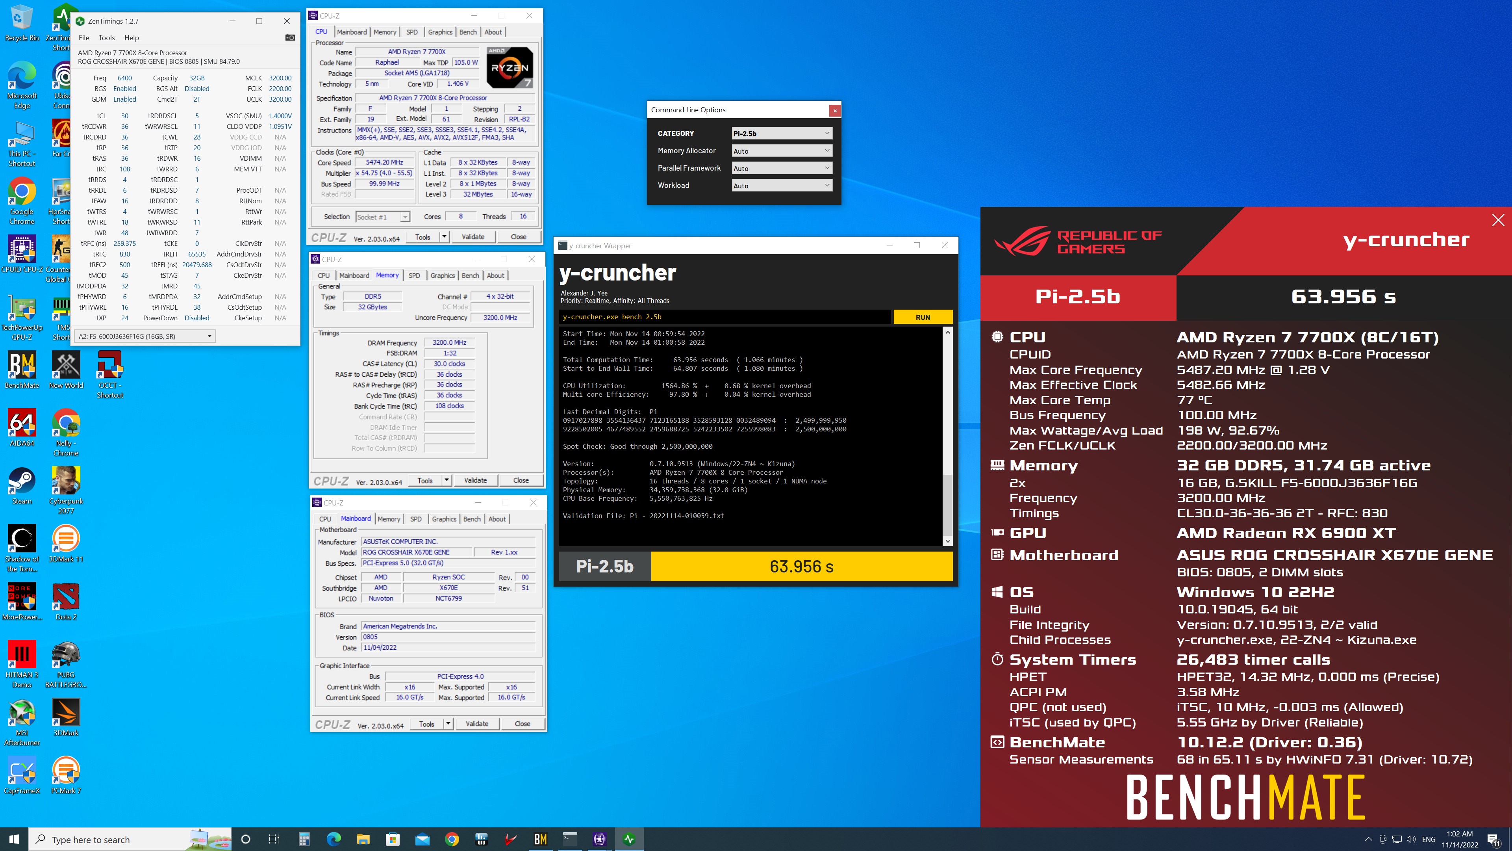
Task: Expand the ZenTimings DIMM slot selector
Action: pyautogui.click(x=145, y=336)
